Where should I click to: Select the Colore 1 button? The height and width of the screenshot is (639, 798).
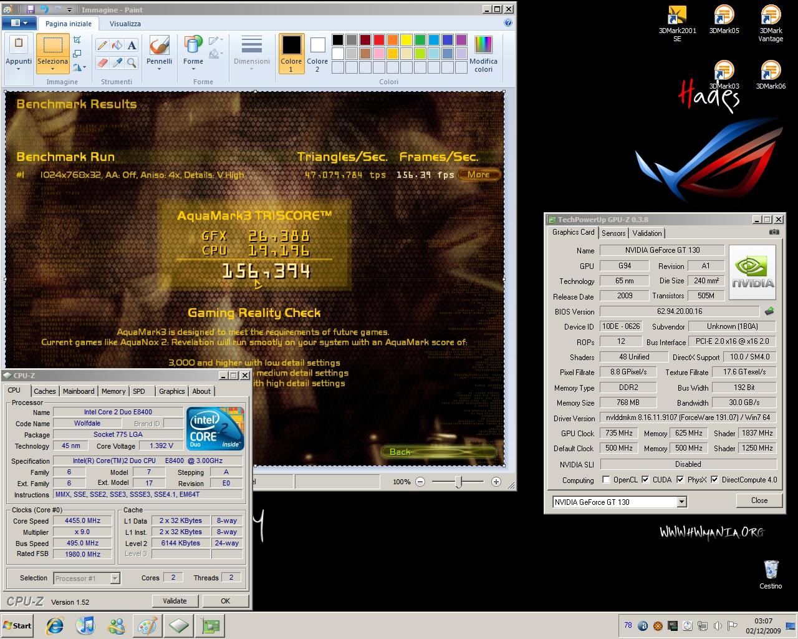click(x=291, y=54)
